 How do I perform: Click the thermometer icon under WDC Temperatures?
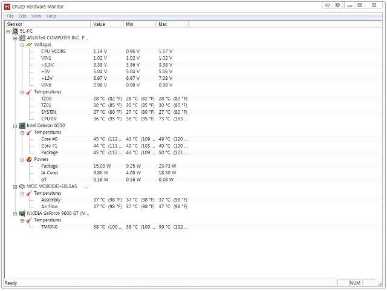coord(30,193)
